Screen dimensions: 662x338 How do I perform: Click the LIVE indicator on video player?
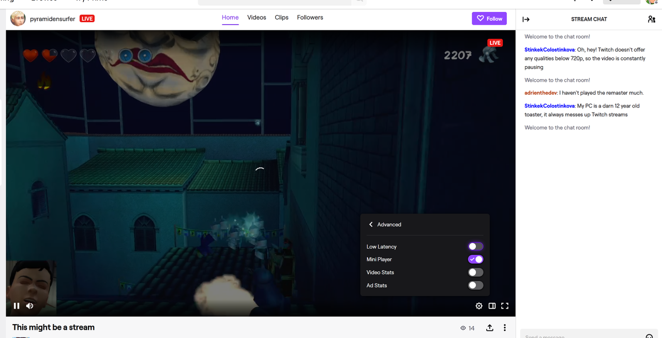pos(495,43)
